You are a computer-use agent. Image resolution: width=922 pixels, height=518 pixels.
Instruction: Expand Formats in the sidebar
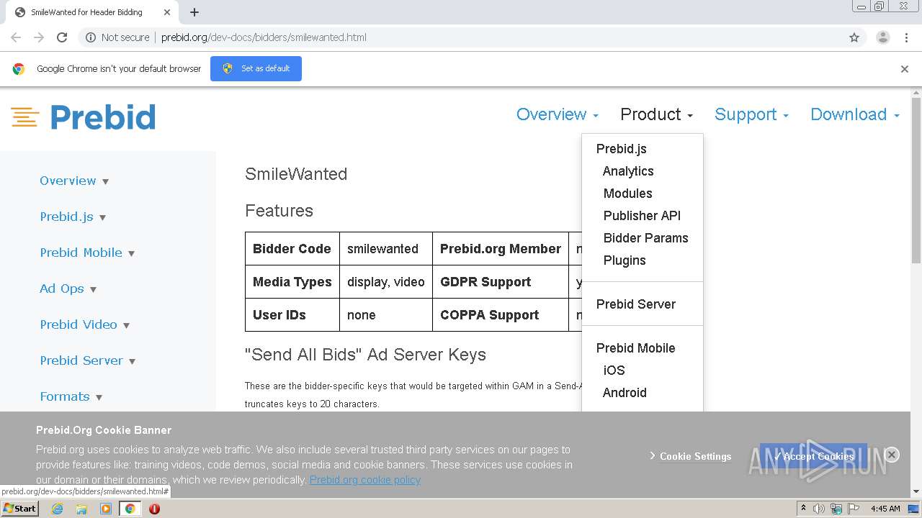coord(71,396)
